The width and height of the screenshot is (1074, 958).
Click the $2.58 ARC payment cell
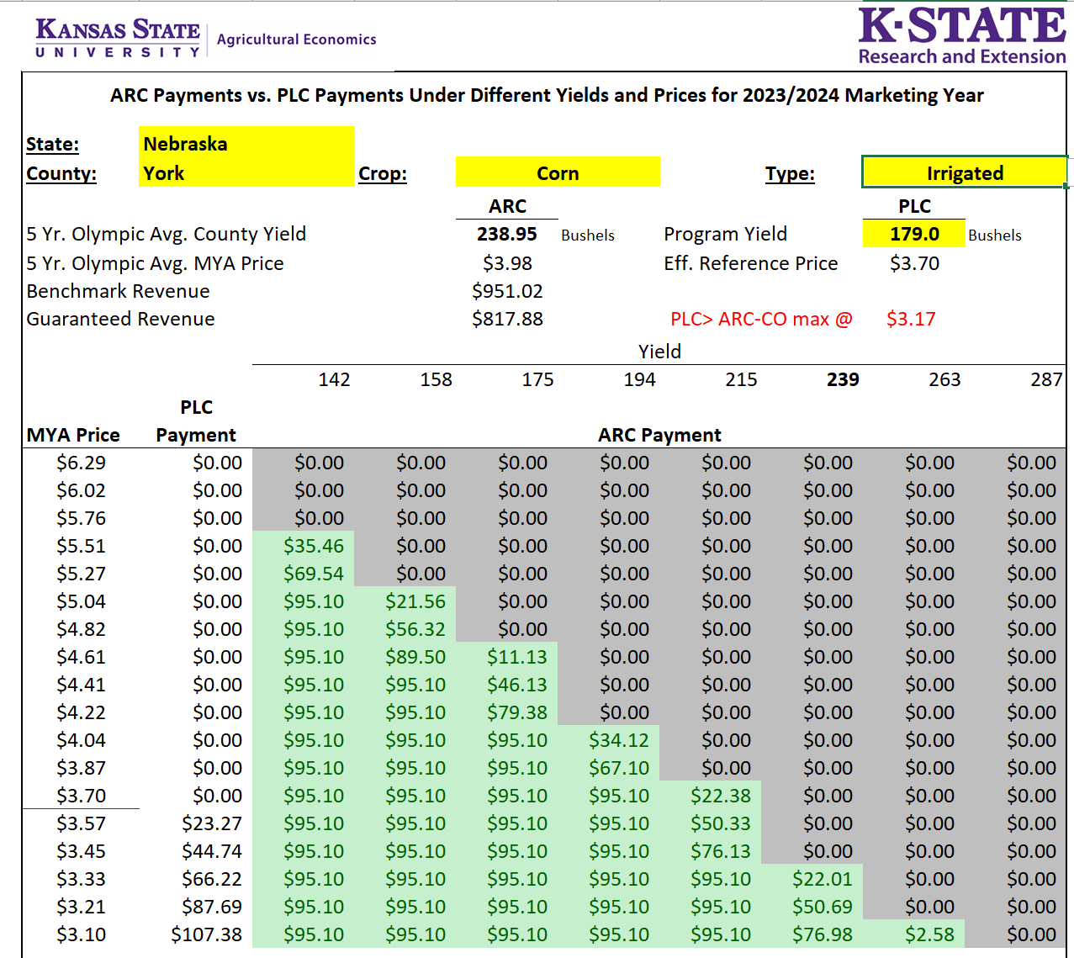pos(929,934)
